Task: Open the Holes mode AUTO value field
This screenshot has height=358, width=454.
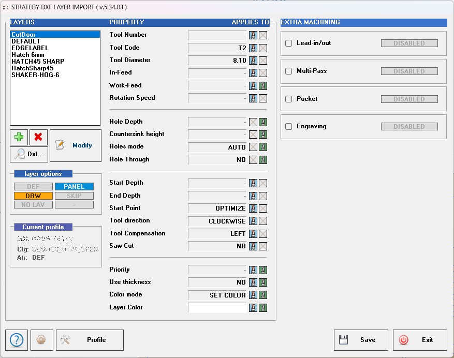Action: tap(217, 147)
